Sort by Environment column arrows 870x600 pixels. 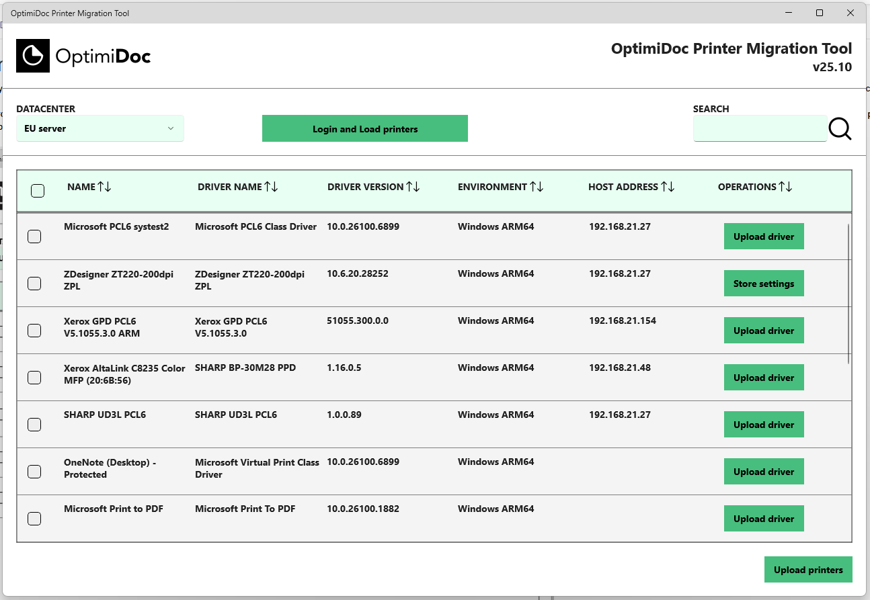[x=537, y=187]
